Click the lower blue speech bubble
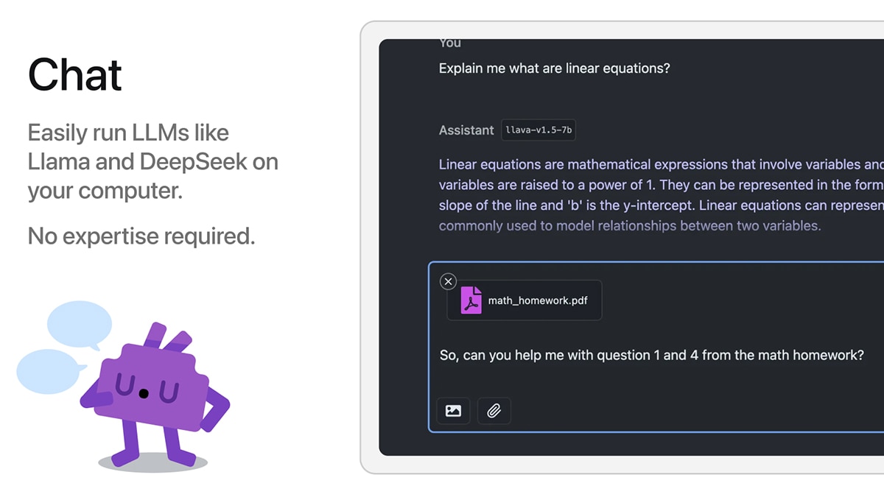884x497 pixels. coord(50,372)
